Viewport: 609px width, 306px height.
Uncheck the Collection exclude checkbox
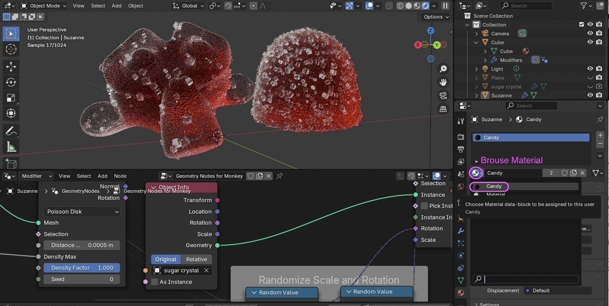pos(582,25)
